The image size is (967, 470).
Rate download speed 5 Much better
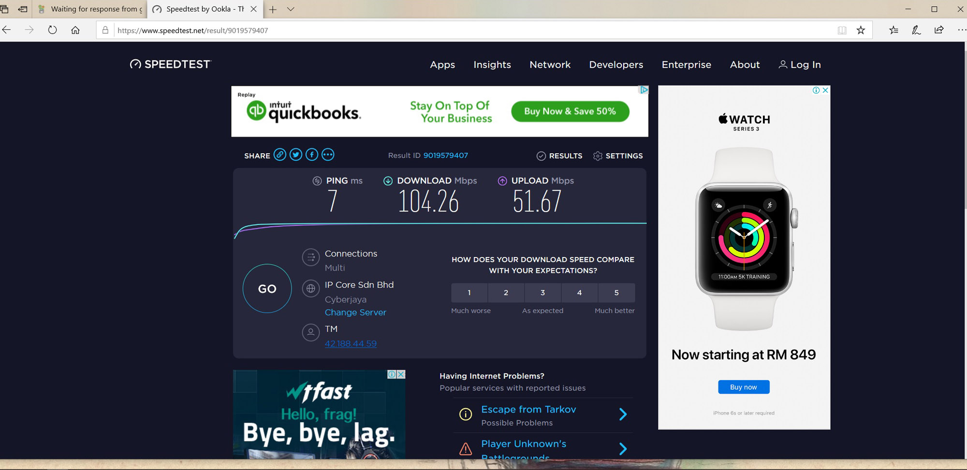[x=616, y=292]
